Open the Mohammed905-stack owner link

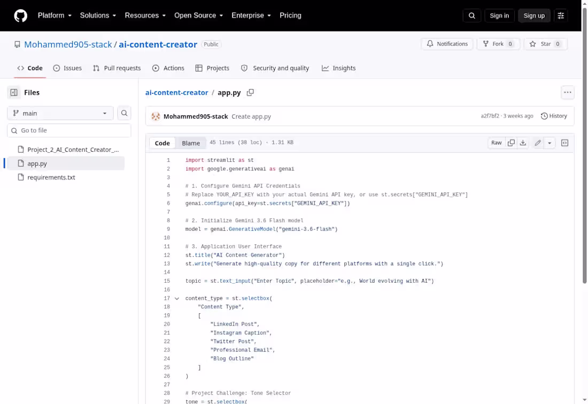coord(68,44)
